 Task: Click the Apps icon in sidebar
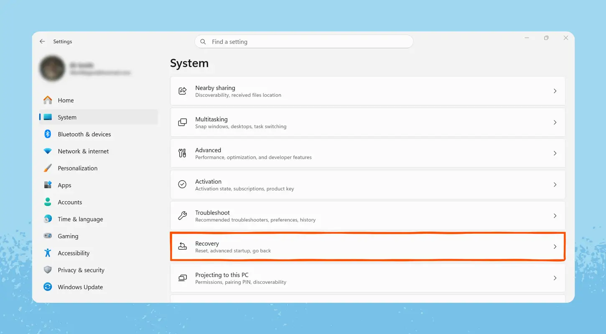[x=48, y=185]
